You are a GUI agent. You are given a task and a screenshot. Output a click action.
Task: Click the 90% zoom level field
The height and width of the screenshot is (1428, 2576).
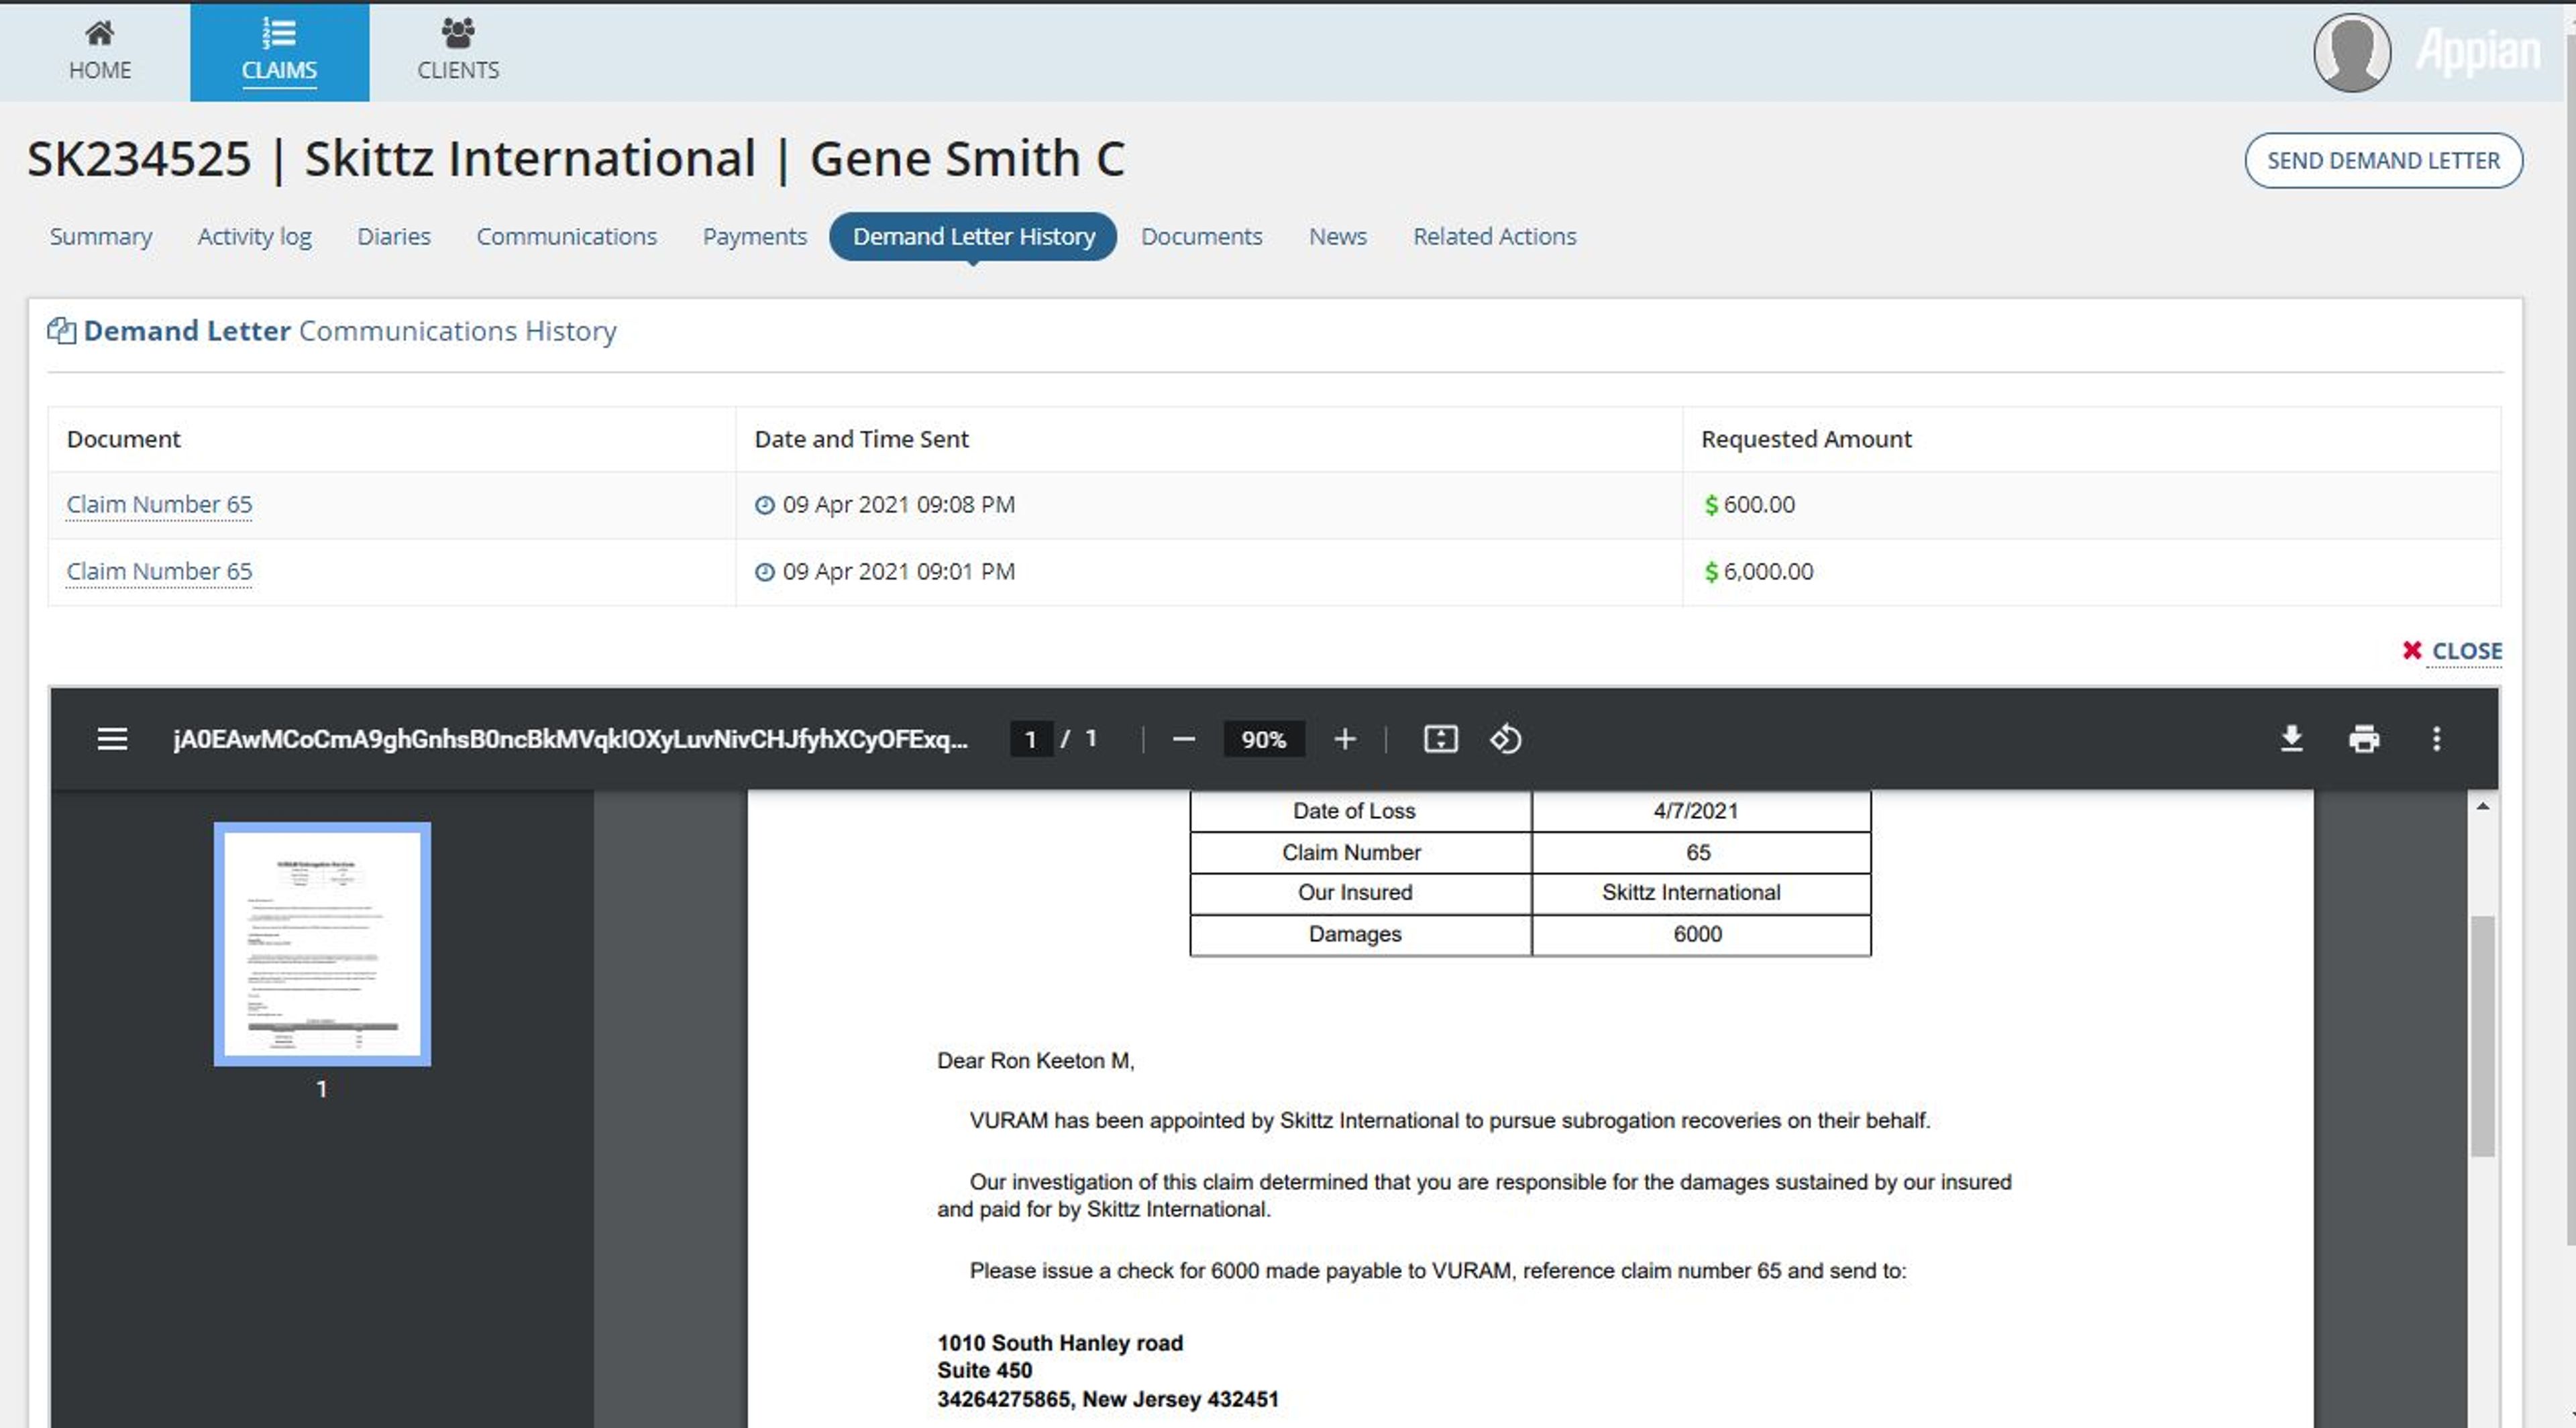(1264, 739)
